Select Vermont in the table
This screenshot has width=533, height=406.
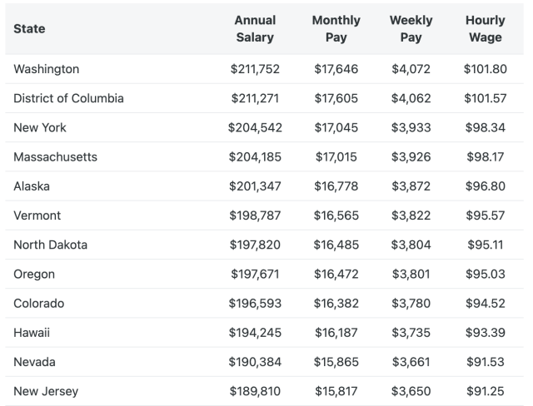click(x=35, y=215)
